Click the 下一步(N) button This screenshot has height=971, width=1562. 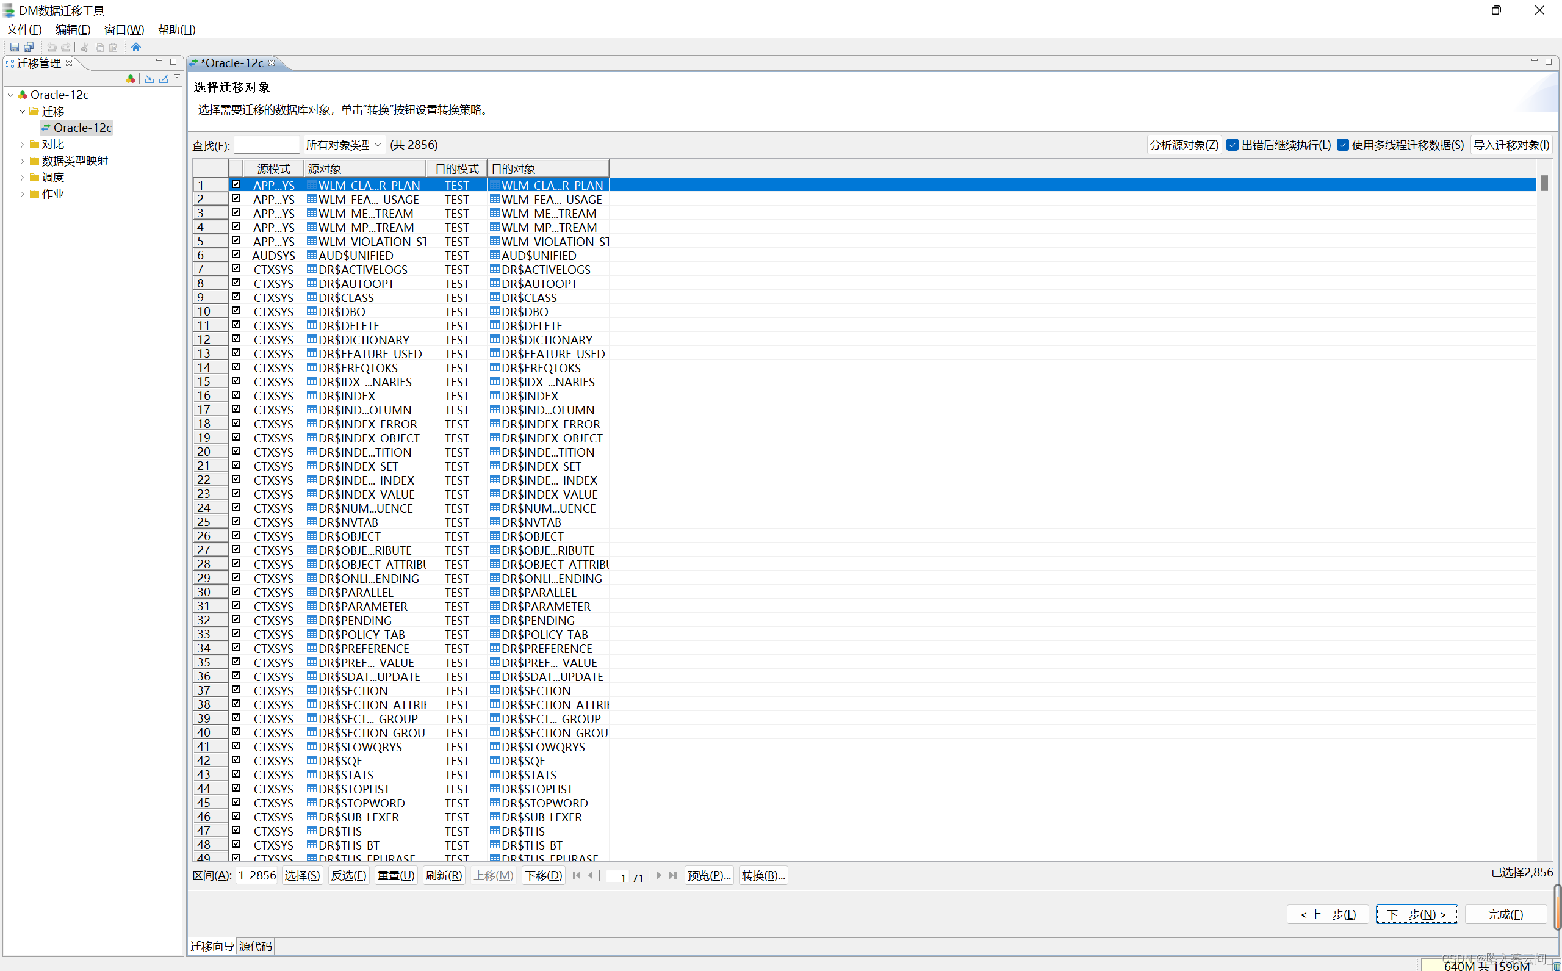click(x=1416, y=914)
